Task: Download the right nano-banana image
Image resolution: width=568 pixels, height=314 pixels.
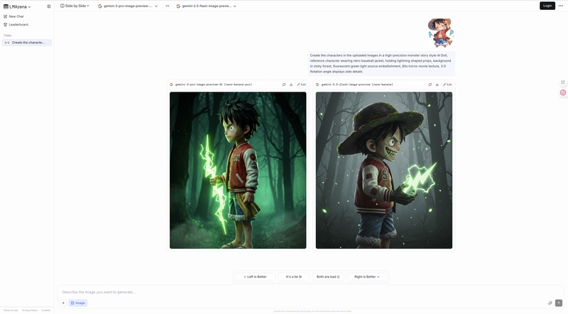Action: pyautogui.click(x=437, y=85)
